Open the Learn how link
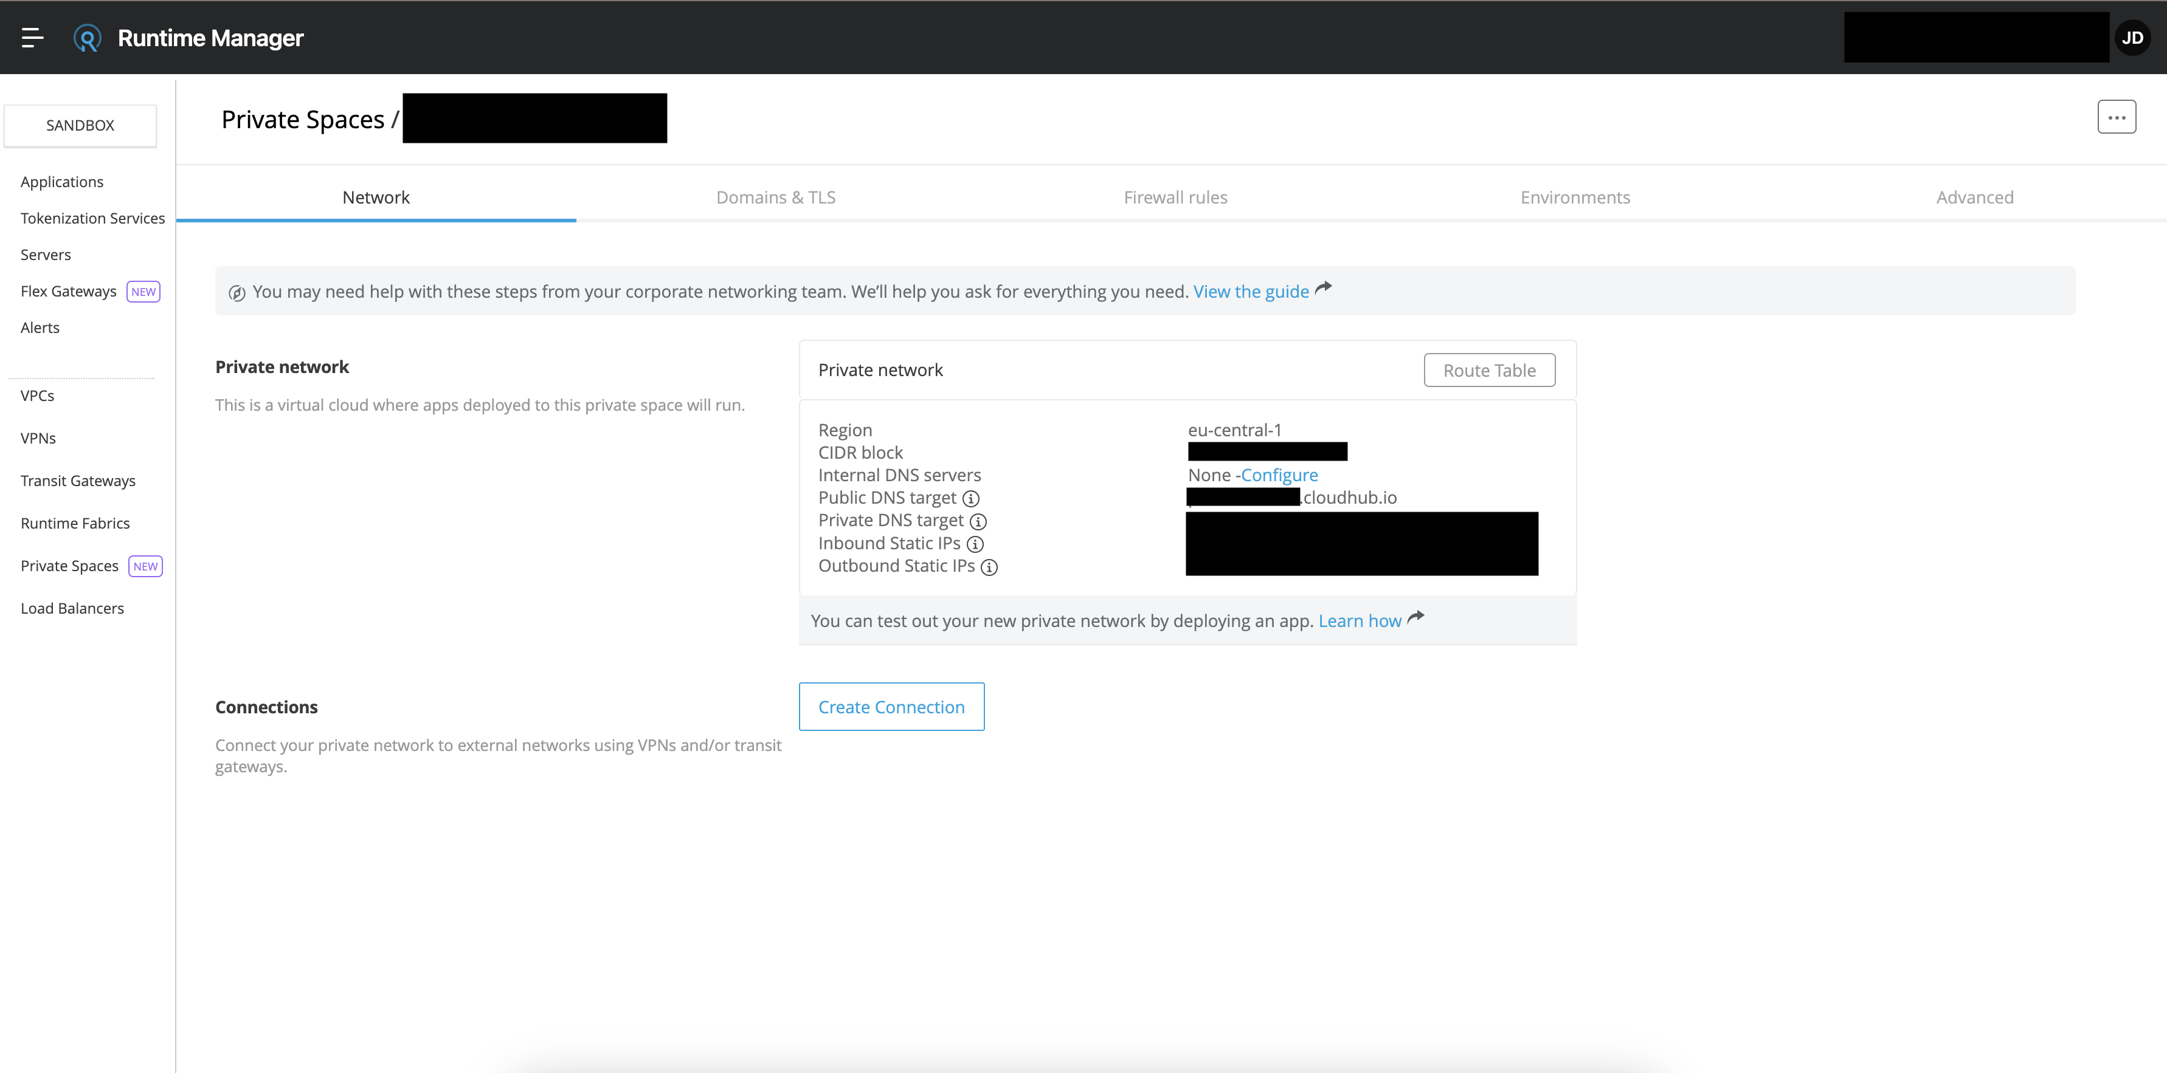The image size is (2167, 1073). [x=1360, y=622]
